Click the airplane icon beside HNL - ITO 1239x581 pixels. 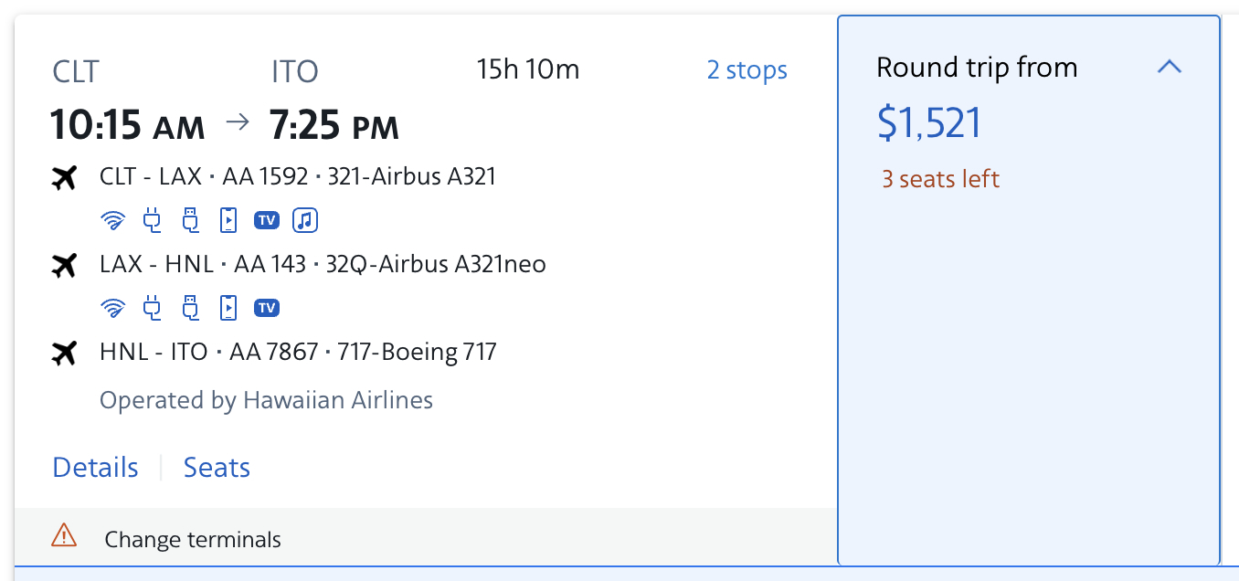pyautogui.click(x=64, y=353)
